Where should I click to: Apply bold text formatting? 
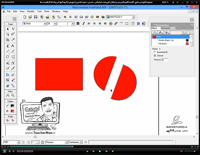point(78,23)
